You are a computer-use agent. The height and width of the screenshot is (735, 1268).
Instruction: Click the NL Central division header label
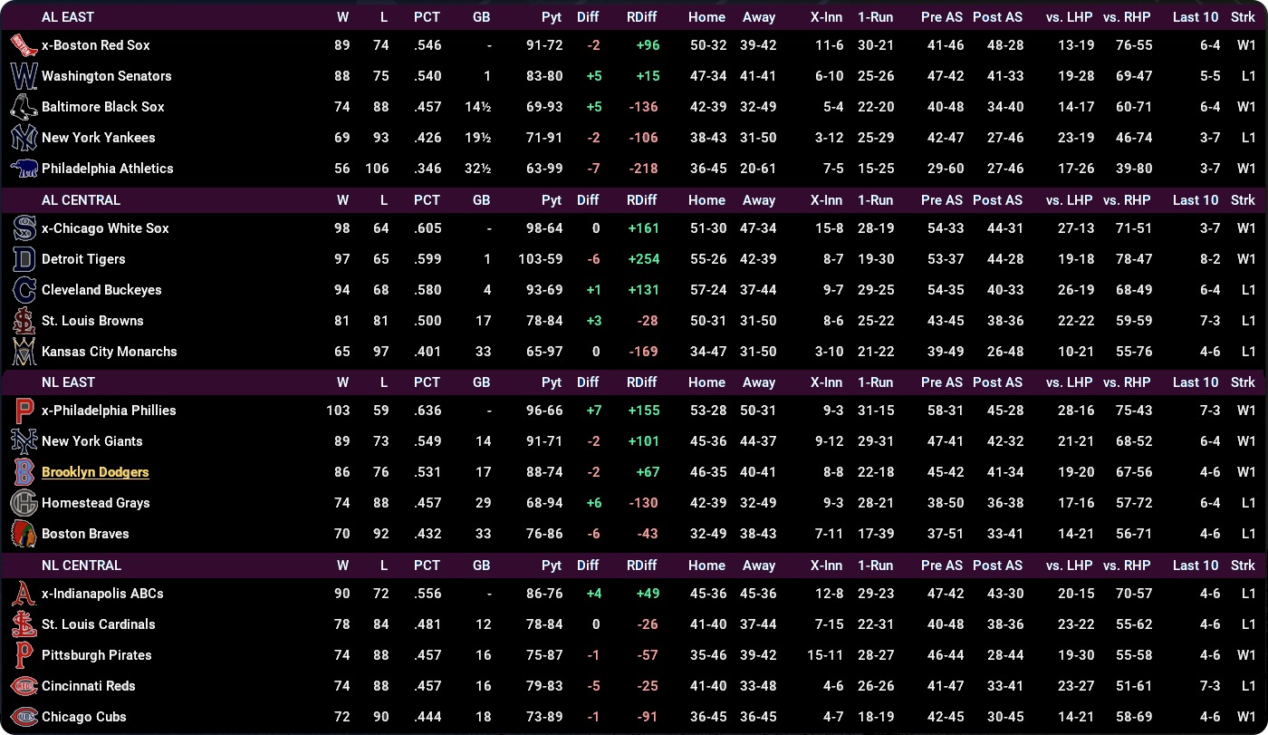(x=81, y=566)
